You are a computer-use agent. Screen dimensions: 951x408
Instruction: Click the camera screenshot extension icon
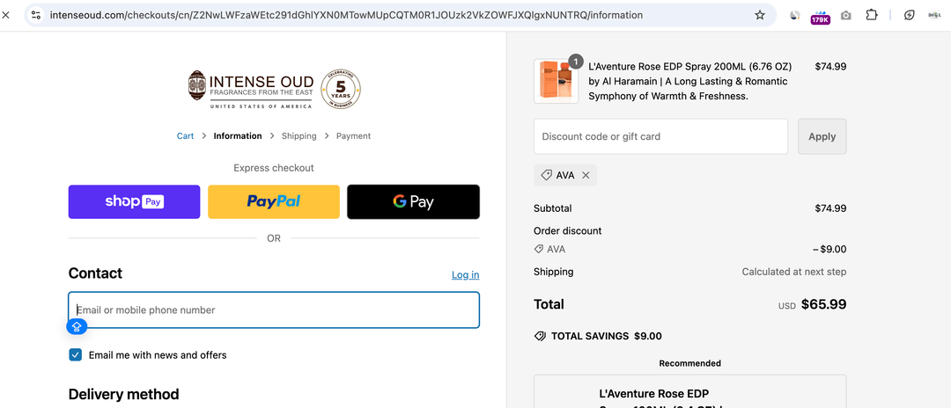(x=846, y=15)
